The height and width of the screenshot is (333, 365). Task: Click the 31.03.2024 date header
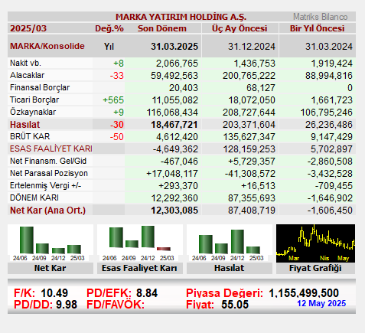329,47
